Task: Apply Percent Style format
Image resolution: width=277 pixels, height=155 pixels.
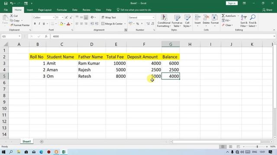Action: pos(138,24)
